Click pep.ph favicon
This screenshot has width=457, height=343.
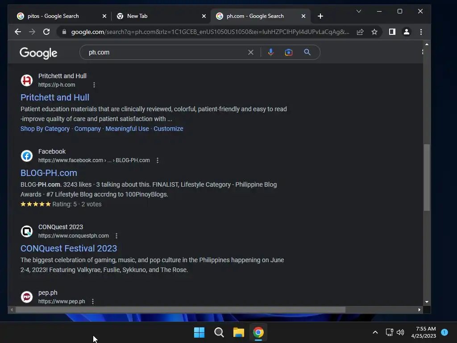(27, 297)
